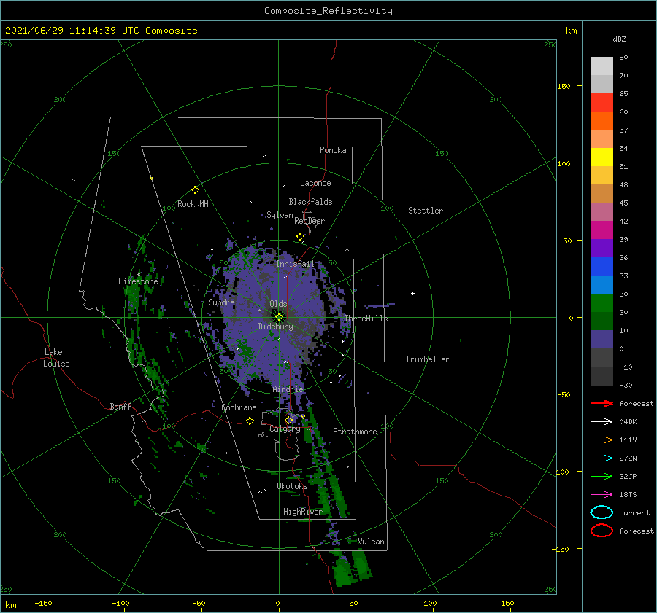This screenshot has width=657, height=613.
Task: Click the red forecast arrow icon in legend
Action: 602,403
